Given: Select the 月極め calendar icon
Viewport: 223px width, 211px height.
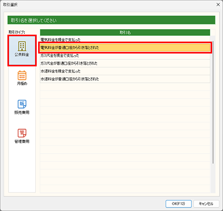Looking at the screenshot, I should point(22,75).
